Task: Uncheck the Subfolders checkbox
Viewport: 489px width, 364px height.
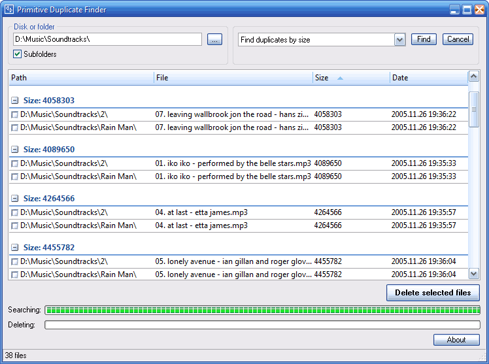Action: pyautogui.click(x=17, y=54)
